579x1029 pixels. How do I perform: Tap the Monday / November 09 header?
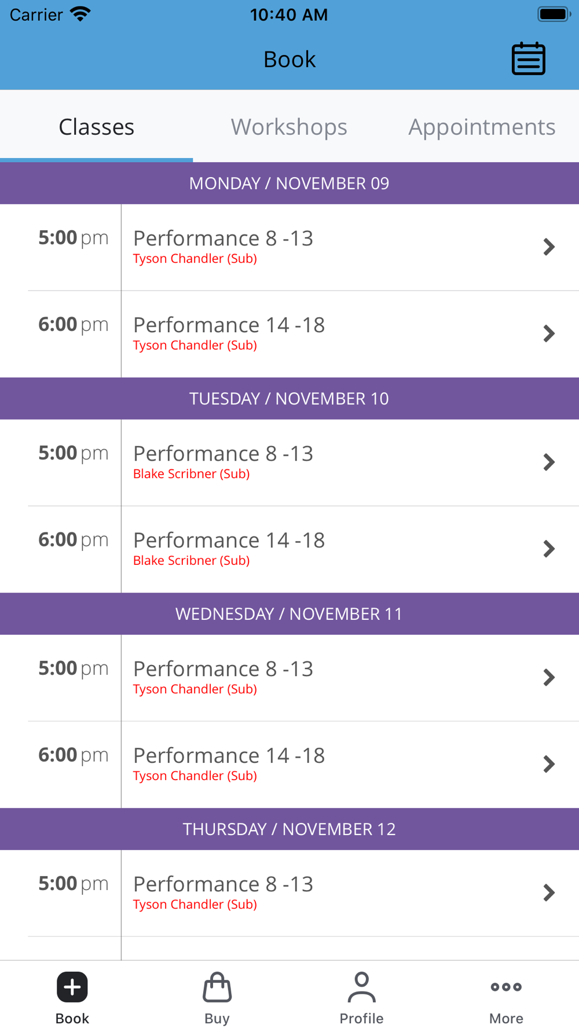[289, 183]
